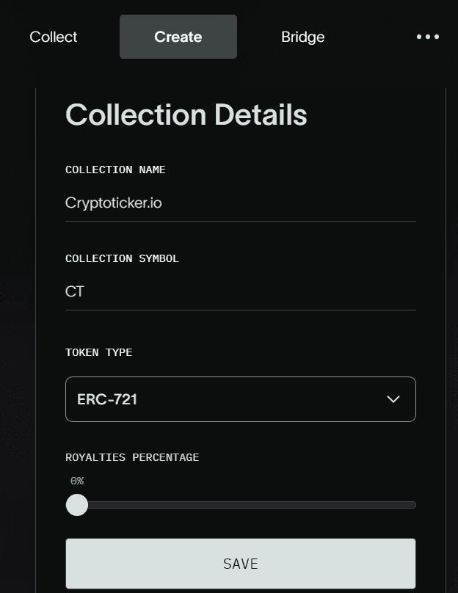This screenshot has height=593, width=458.
Task: Click the CT symbol text
Action: pyautogui.click(x=75, y=292)
